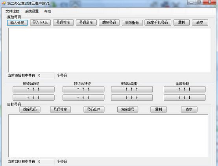Click 除非手机号码 in the original numbers section
The image size is (218, 166).
pyautogui.click(x=158, y=22)
